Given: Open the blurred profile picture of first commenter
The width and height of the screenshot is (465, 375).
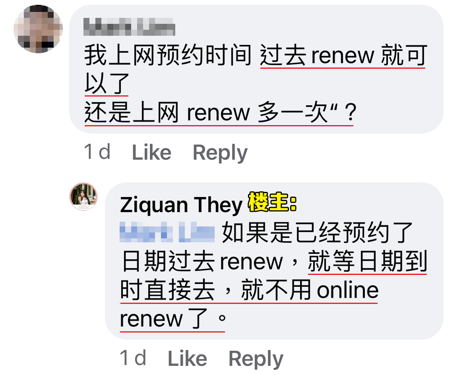Looking at the screenshot, I should pyautogui.click(x=38, y=29).
